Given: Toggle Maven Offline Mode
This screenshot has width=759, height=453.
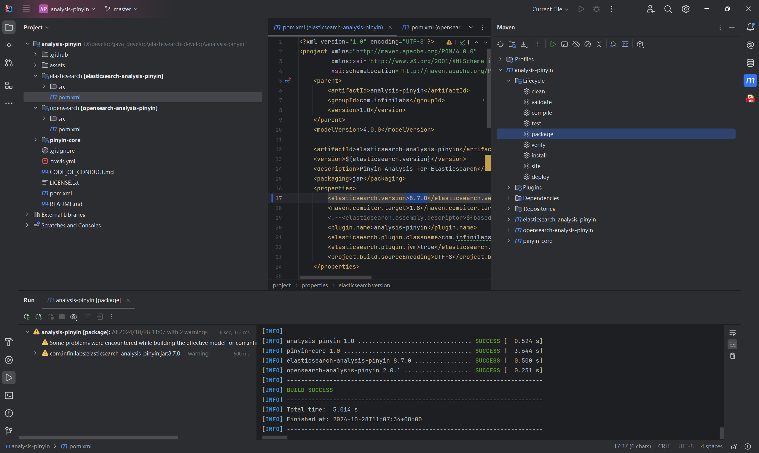Looking at the screenshot, I should pos(576,44).
